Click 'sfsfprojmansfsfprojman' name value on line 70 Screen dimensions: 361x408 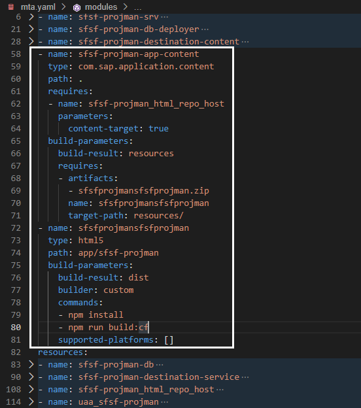tap(154, 203)
